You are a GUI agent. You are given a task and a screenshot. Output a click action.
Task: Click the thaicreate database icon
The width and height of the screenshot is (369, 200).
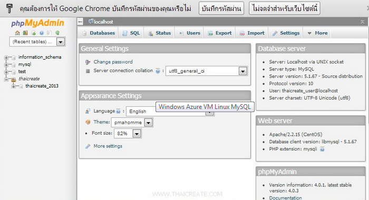14,79
